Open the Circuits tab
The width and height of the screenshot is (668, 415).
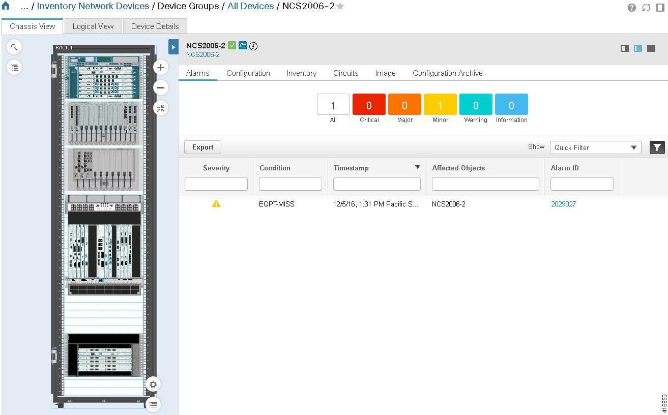click(345, 73)
